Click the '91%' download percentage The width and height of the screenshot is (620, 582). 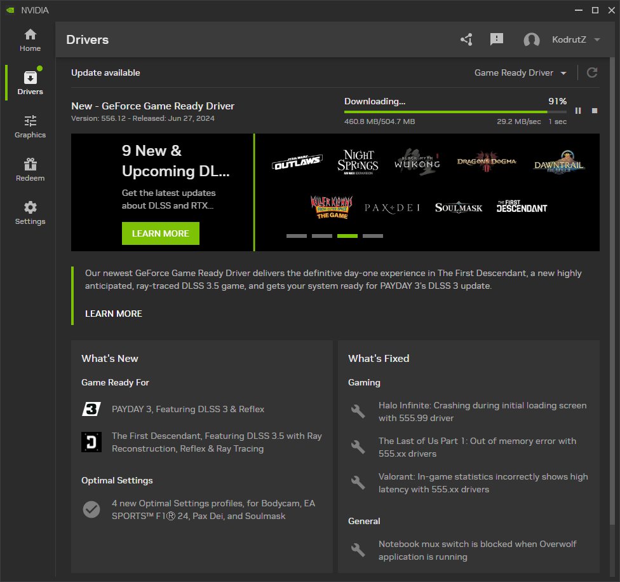click(558, 101)
